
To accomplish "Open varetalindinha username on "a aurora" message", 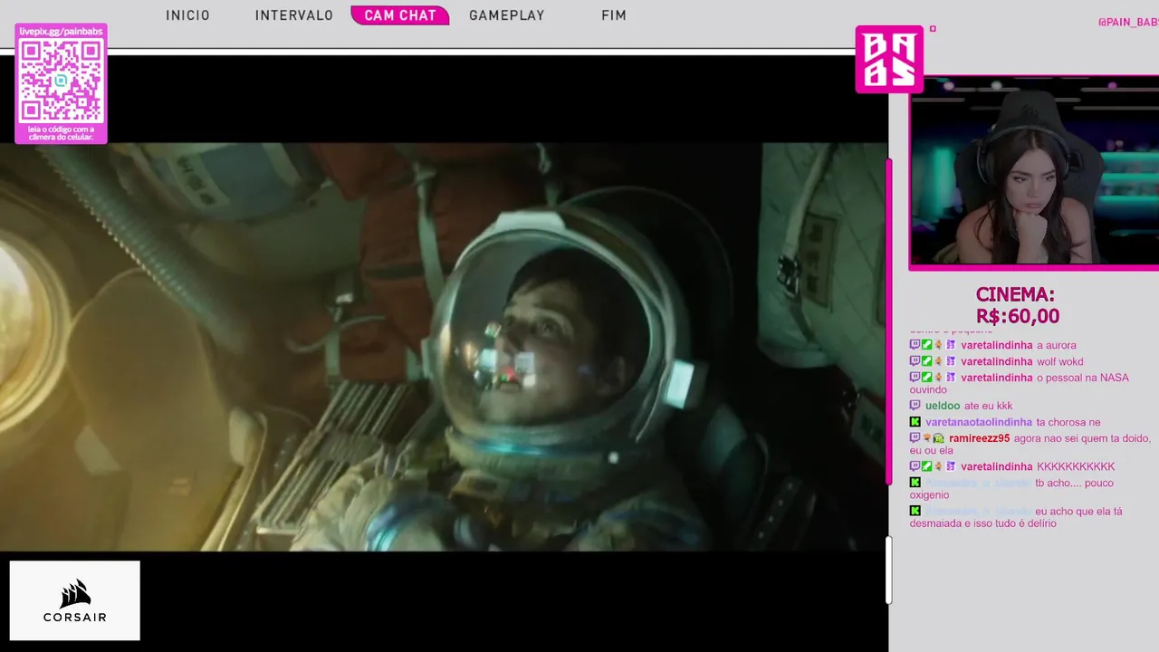I will pos(997,345).
